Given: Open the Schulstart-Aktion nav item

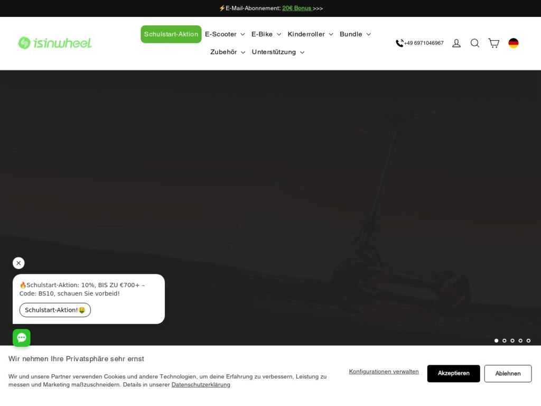Looking at the screenshot, I should 171,34.
